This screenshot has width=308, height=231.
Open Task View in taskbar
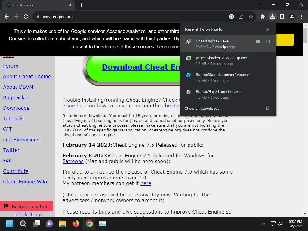36,224
